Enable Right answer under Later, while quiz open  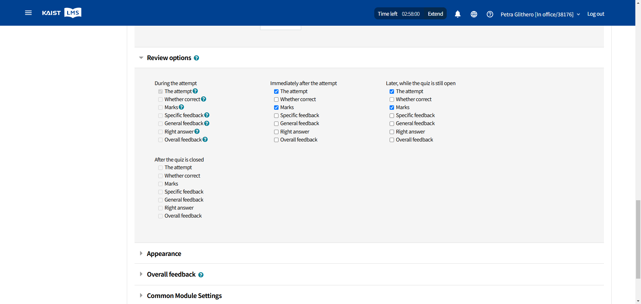[392, 132]
